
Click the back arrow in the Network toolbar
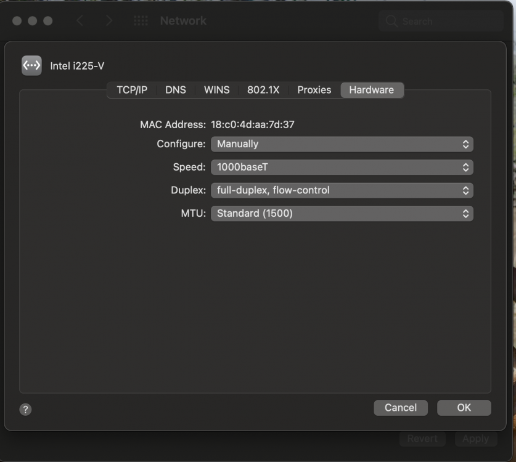80,21
